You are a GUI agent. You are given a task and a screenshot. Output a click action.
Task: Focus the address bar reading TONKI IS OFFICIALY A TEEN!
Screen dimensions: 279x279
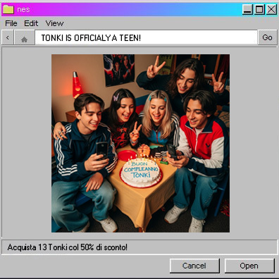[x=146, y=37]
